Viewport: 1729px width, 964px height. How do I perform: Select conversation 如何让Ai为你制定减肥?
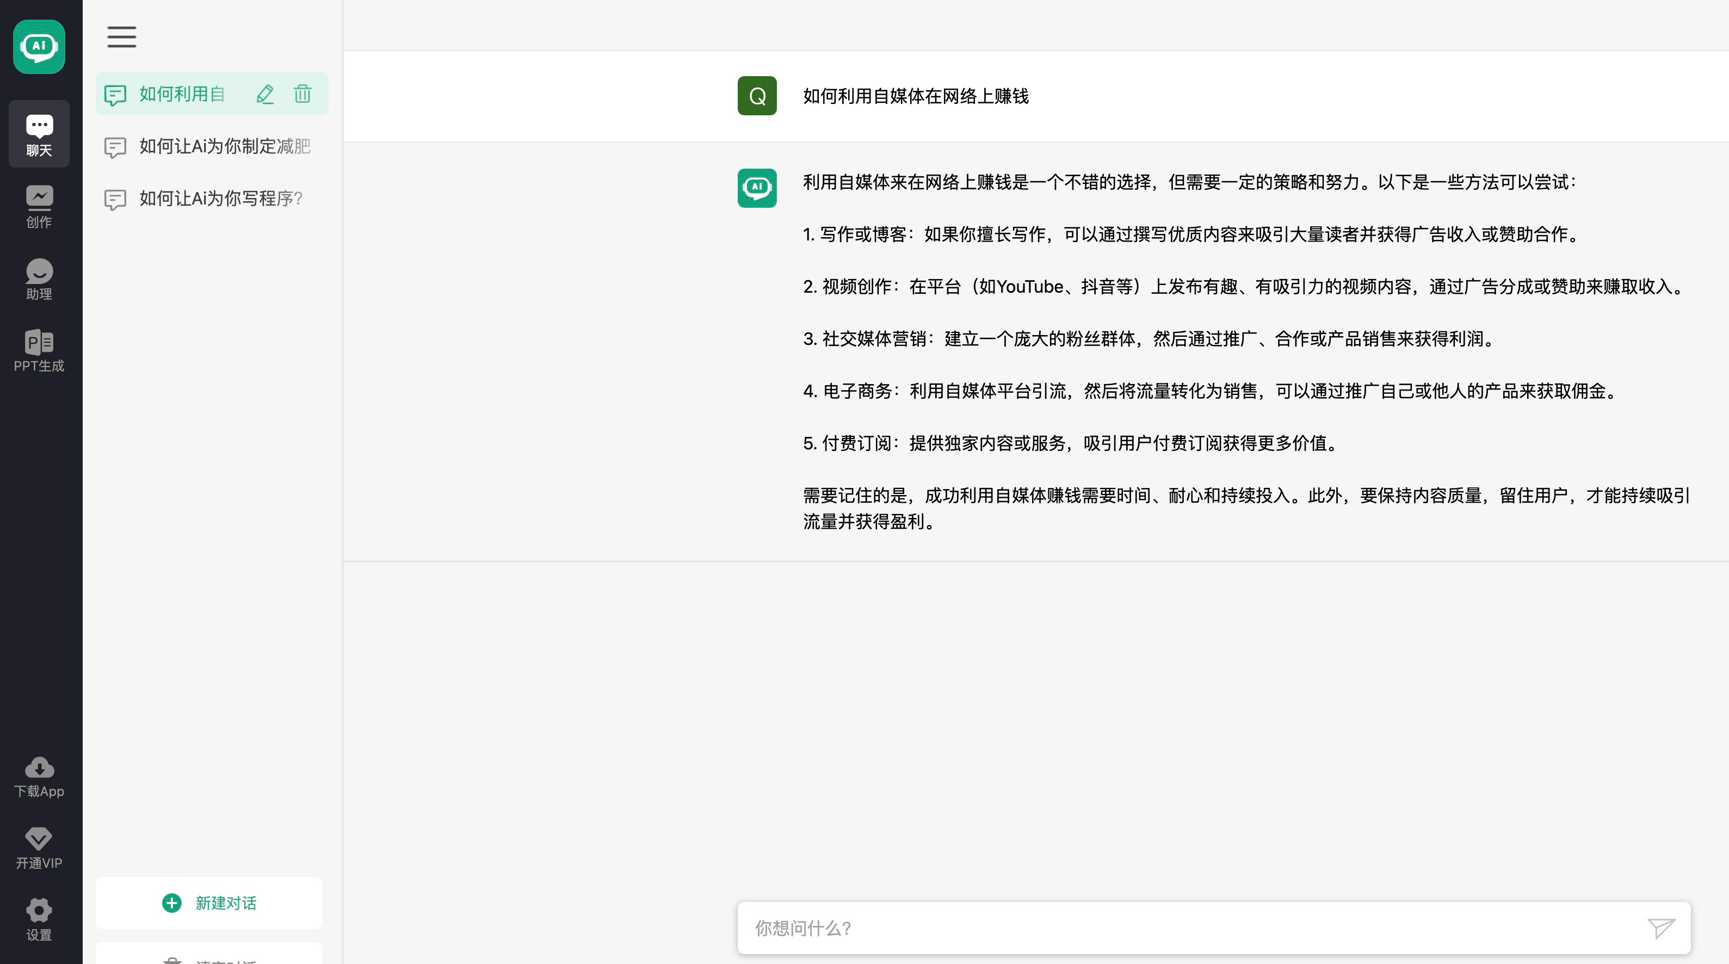click(x=224, y=146)
